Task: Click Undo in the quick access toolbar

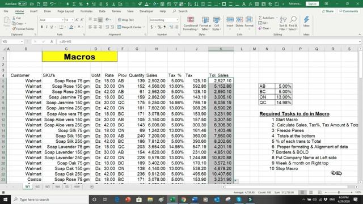Action: pos(52,4)
